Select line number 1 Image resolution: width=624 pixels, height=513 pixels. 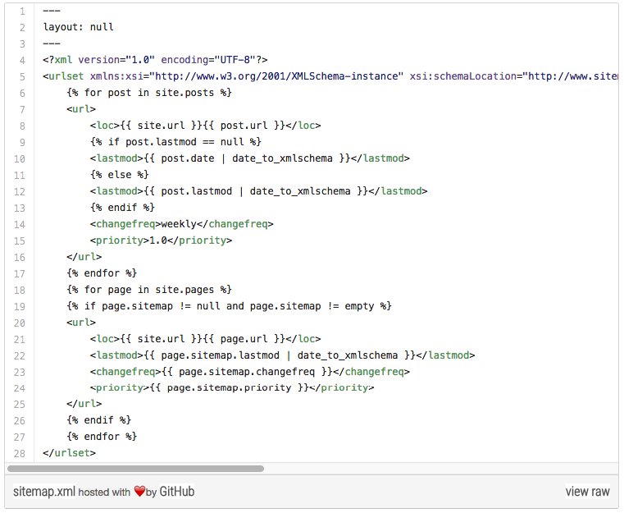[21, 10]
